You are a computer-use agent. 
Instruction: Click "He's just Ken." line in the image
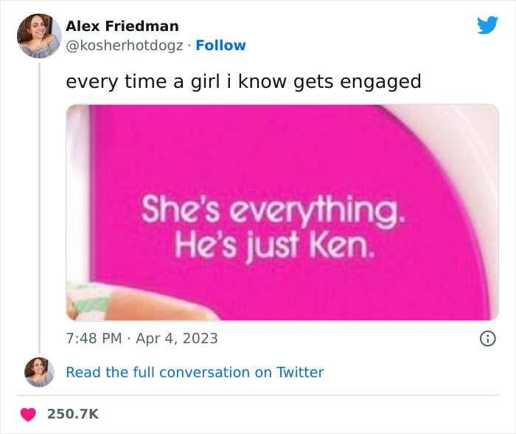click(x=274, y=242)
